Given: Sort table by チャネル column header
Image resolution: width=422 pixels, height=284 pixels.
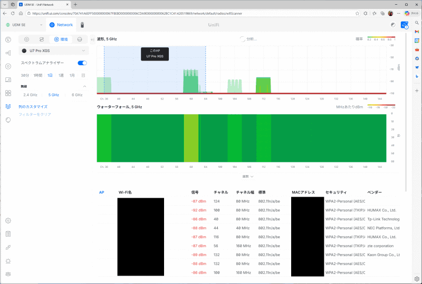Looking at the screenshot, I should pyautogui.click(x=220, y=192).
